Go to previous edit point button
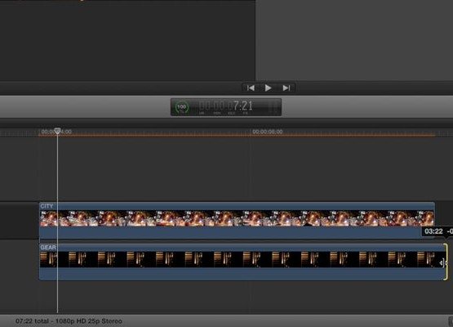453x327 pixels. pyautogui.click(x=251, y=88)
